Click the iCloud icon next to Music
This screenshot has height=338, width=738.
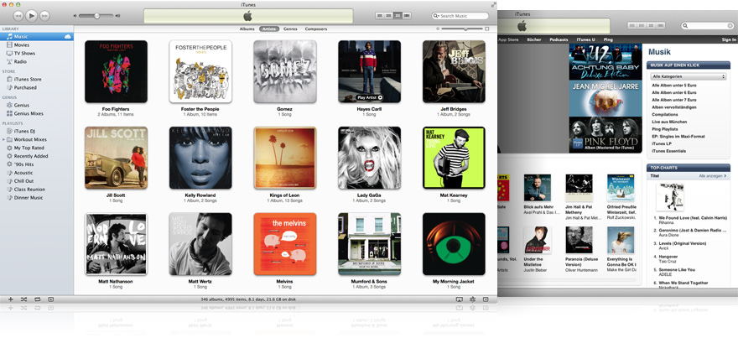tap(68, 36)
